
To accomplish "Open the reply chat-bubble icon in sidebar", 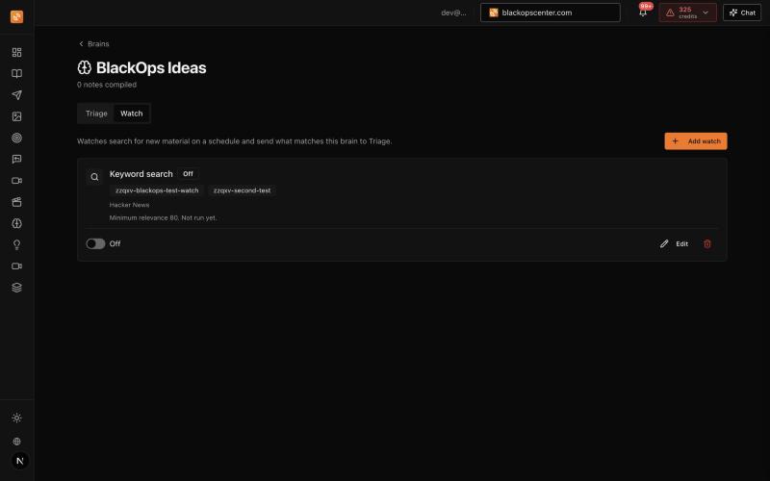I will tap(16, 159).
